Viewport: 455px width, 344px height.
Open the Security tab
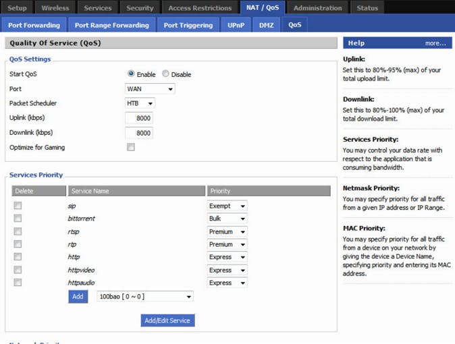140,8
